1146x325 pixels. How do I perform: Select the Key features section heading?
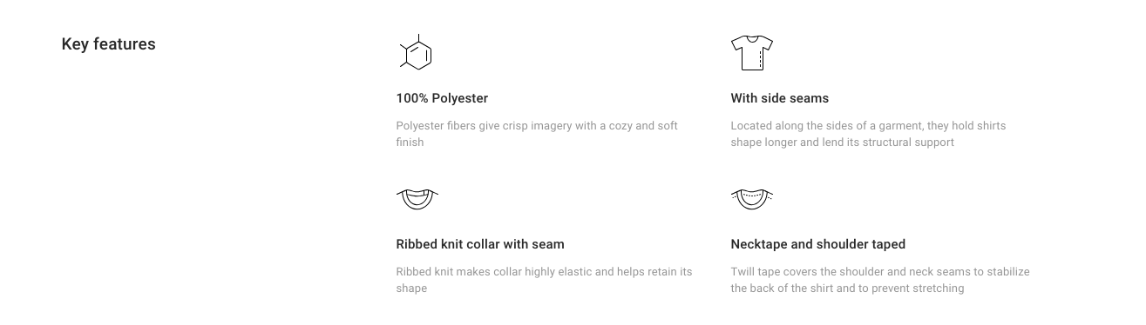(x=108, y=44)
